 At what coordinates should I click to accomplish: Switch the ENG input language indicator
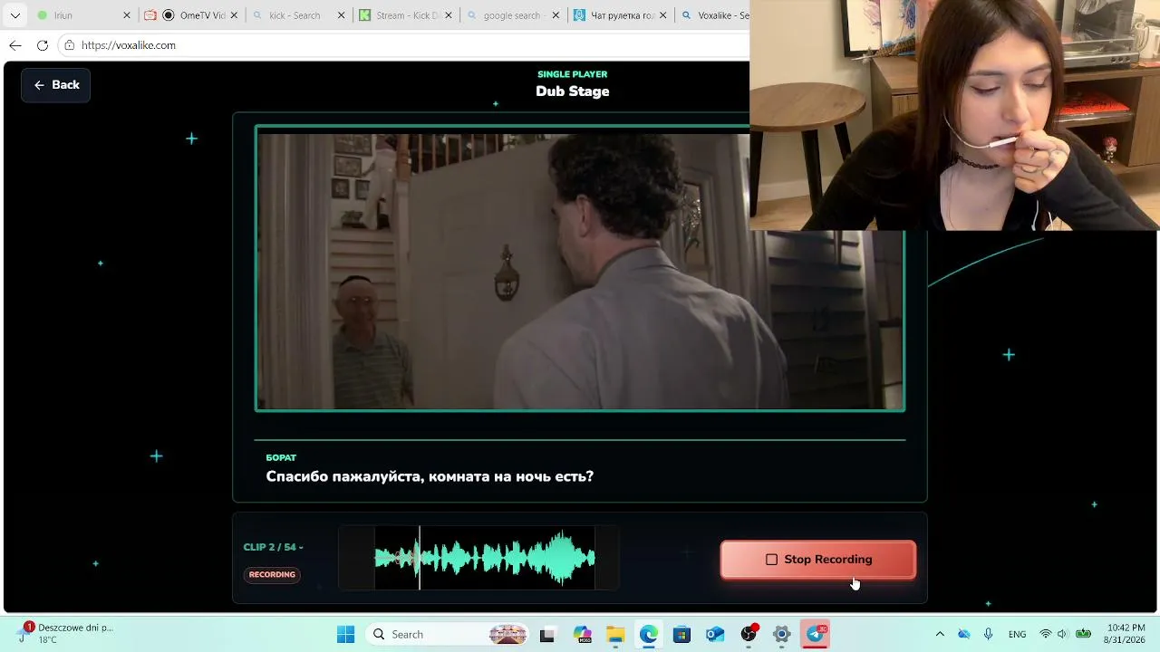1017,635
